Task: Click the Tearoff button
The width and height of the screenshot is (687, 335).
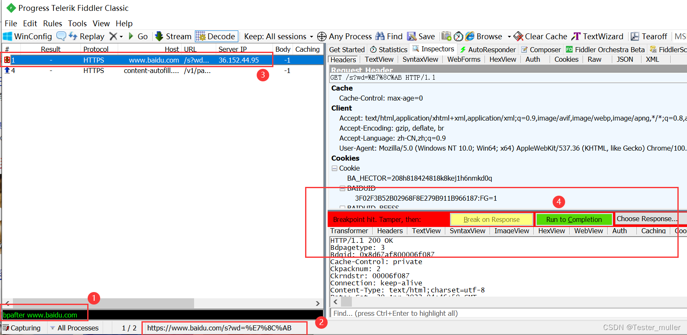Action: pyautogui.click(x=649, y=36)
